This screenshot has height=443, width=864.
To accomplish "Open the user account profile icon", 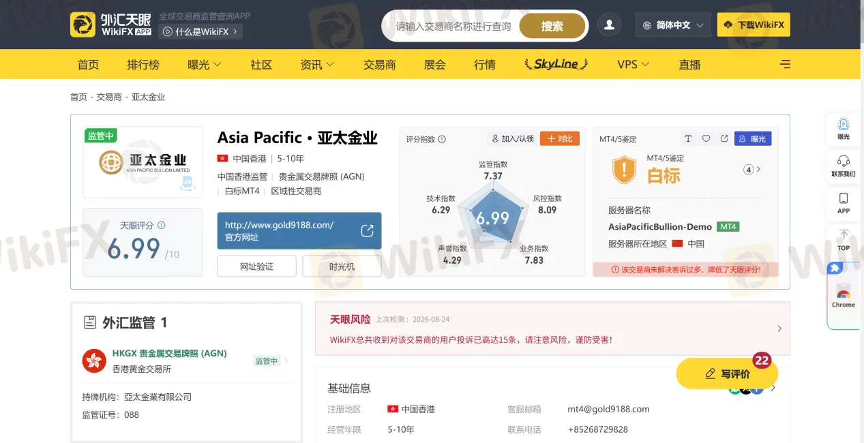I will (x=610, y=25).
